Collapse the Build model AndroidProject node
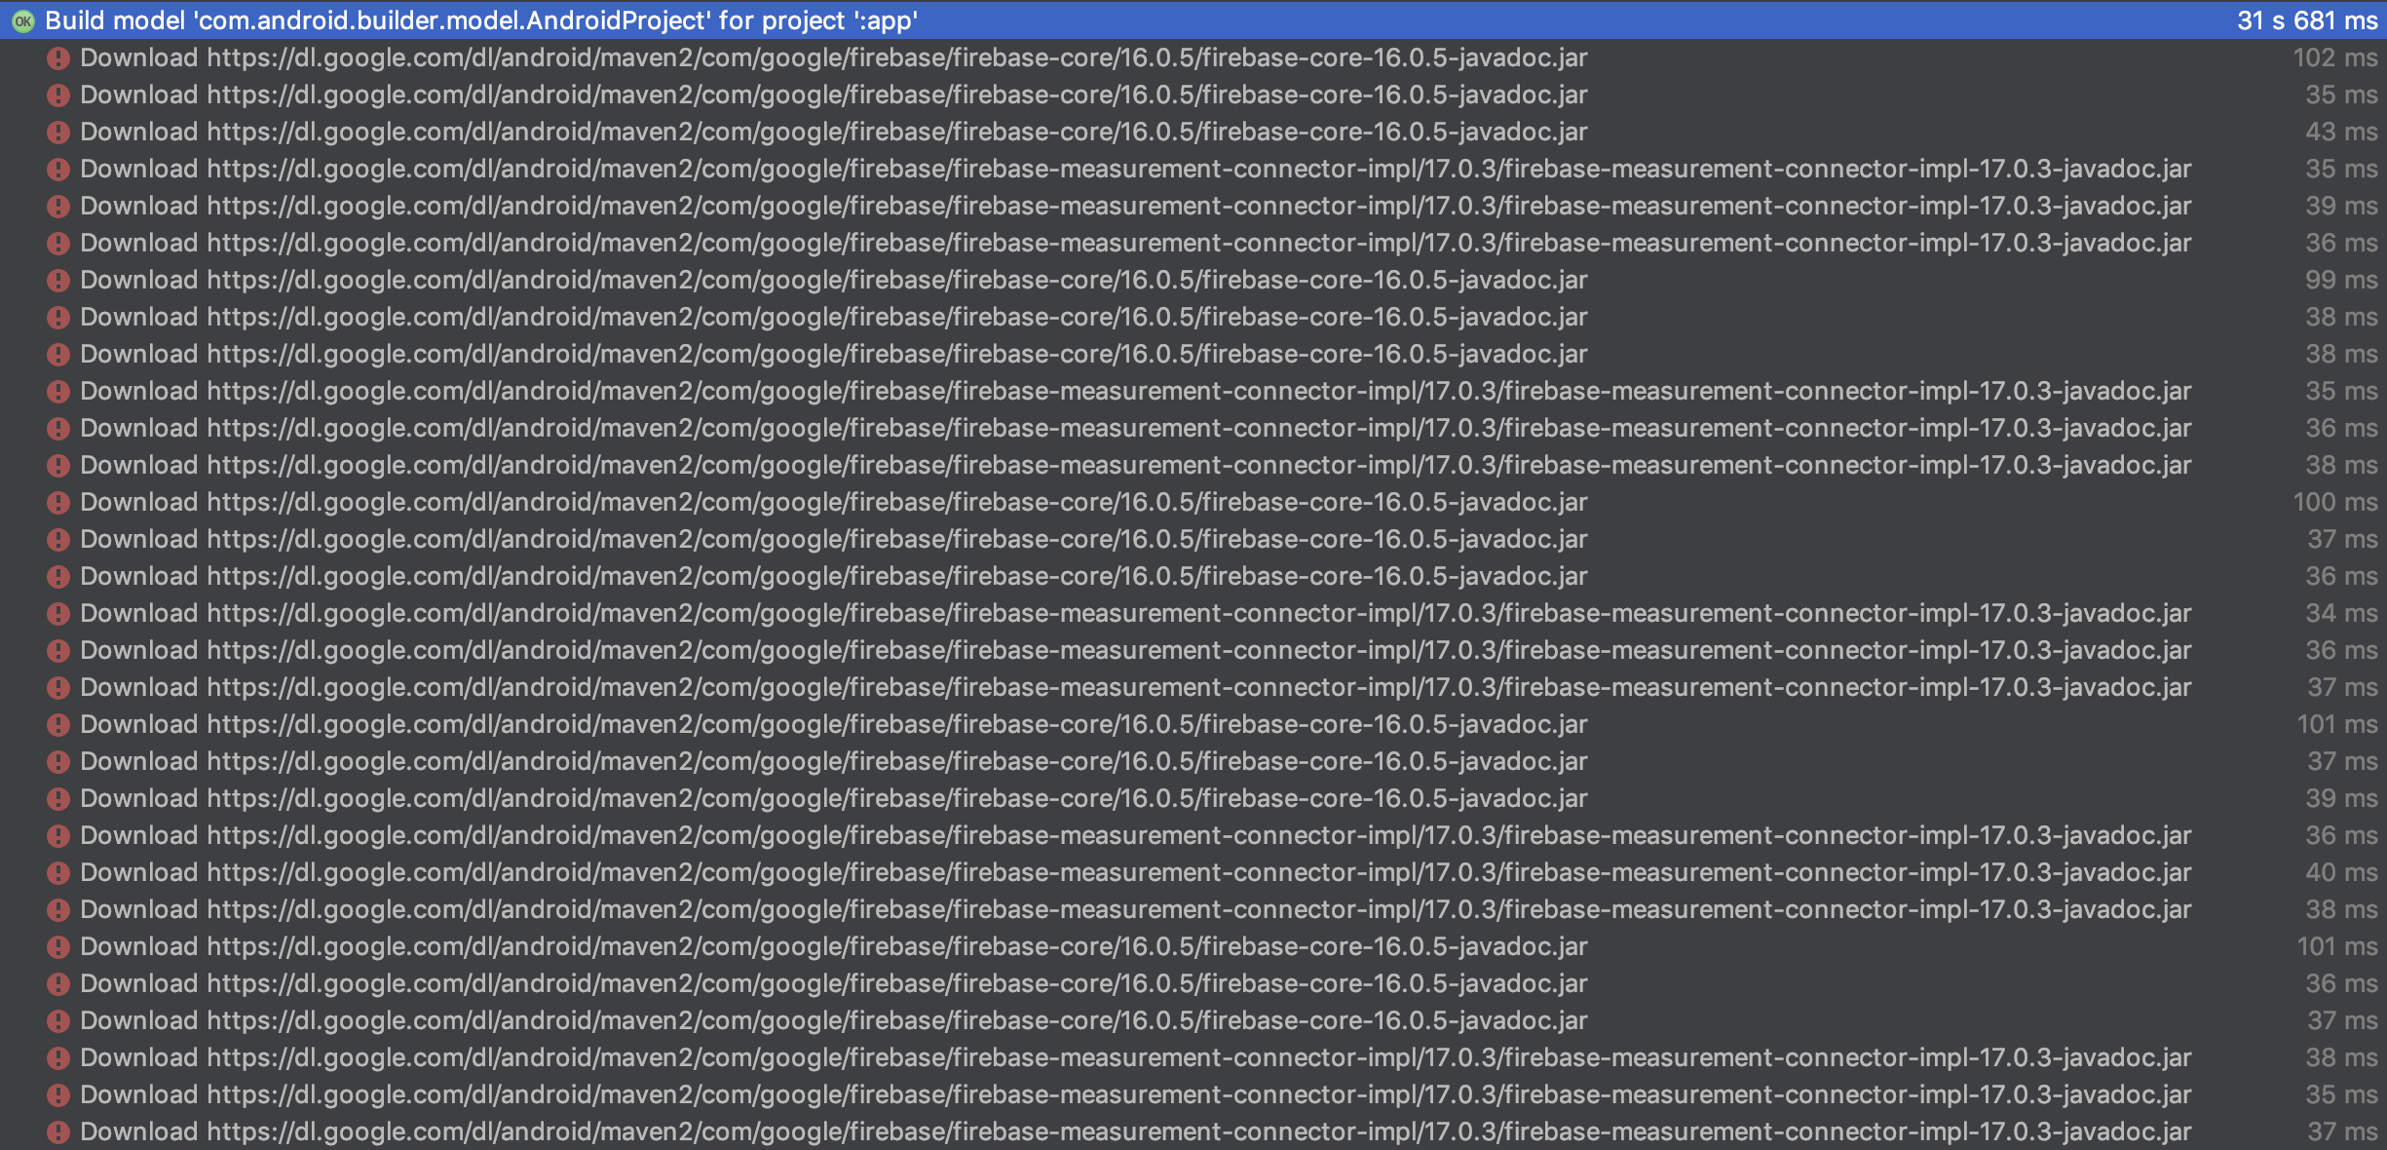The image size is (2387, 1150). 21,19
